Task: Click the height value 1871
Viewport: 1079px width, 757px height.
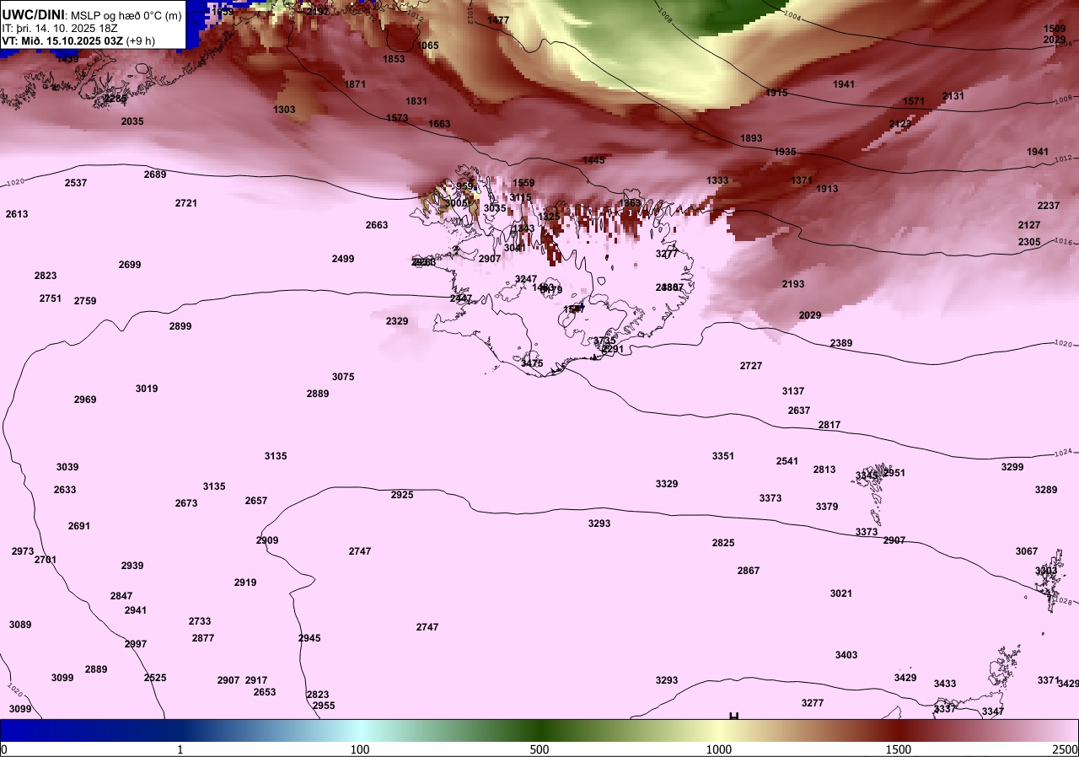Action: (355, 84)
